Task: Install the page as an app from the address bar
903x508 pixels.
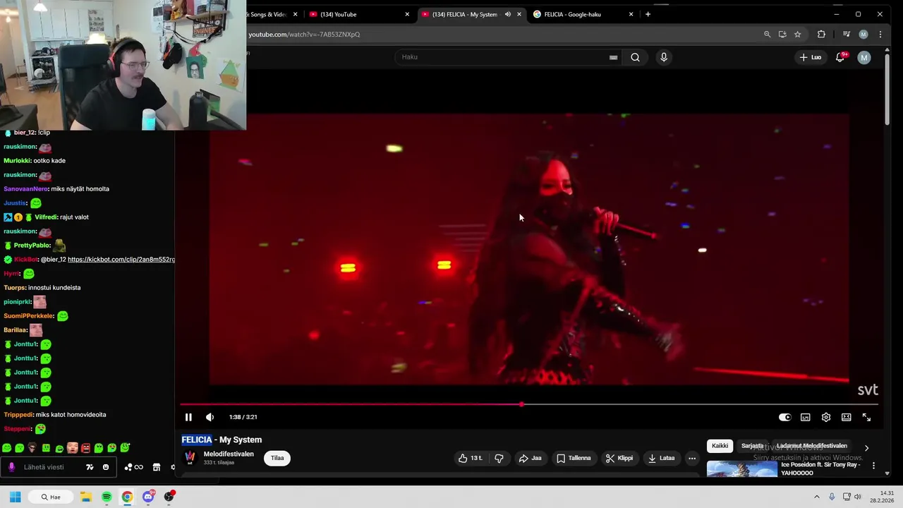Action: (x=782, y=35)
